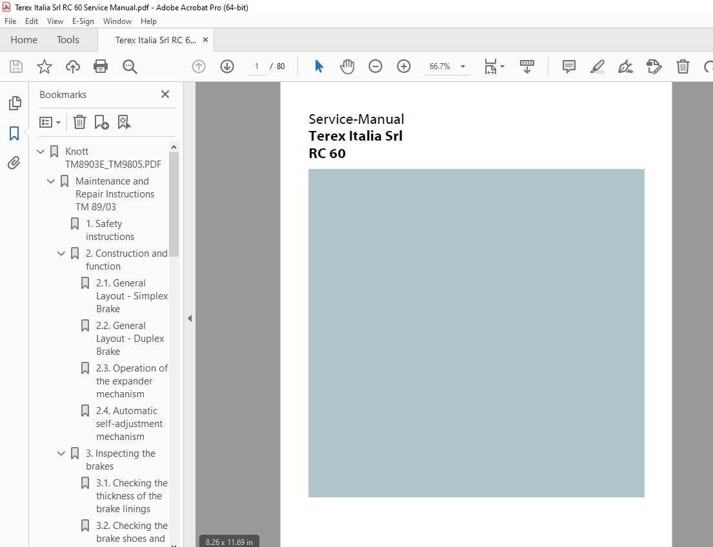Image resolution: width=713 pixels, height=547 pixels.
Task: Go to next page arrow
Action: coord(227,66)
